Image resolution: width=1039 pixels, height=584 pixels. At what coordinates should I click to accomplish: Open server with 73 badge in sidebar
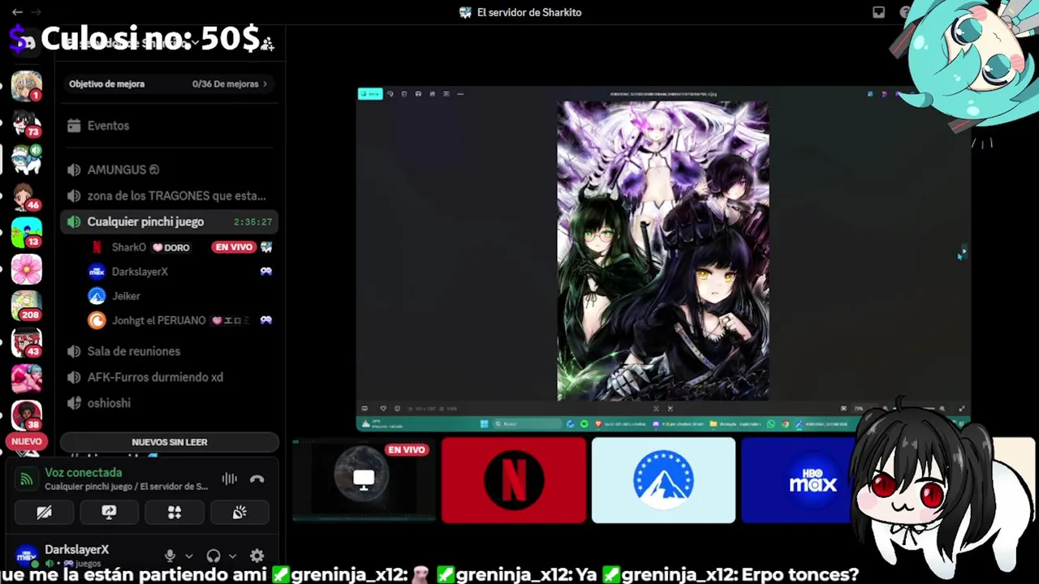tap(26, 122)
